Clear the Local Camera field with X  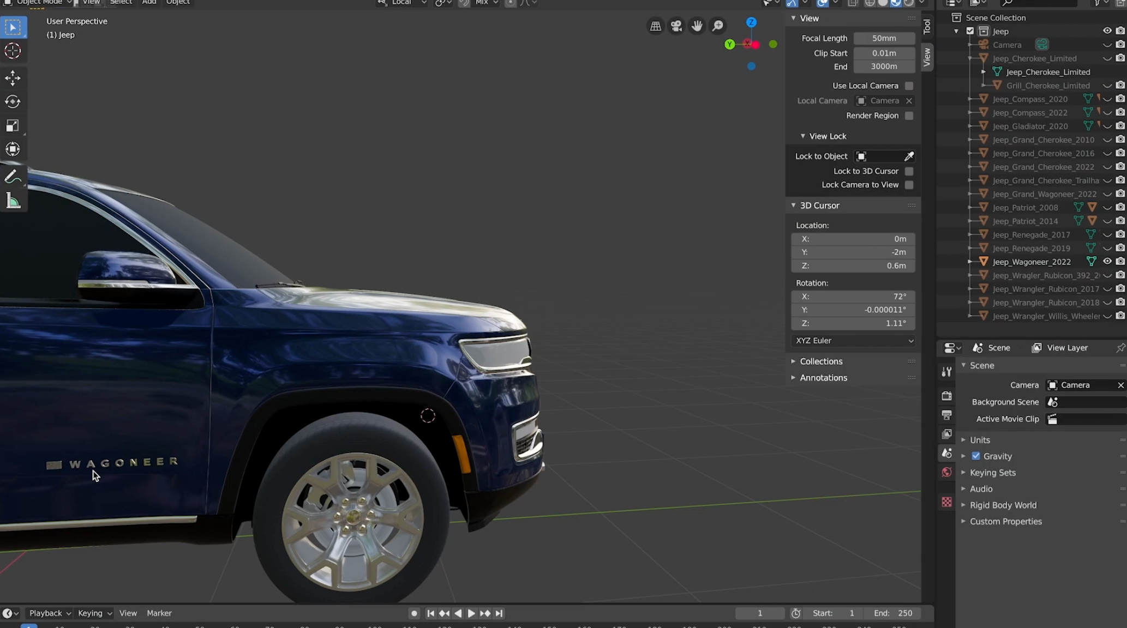(x=909, y=101)
